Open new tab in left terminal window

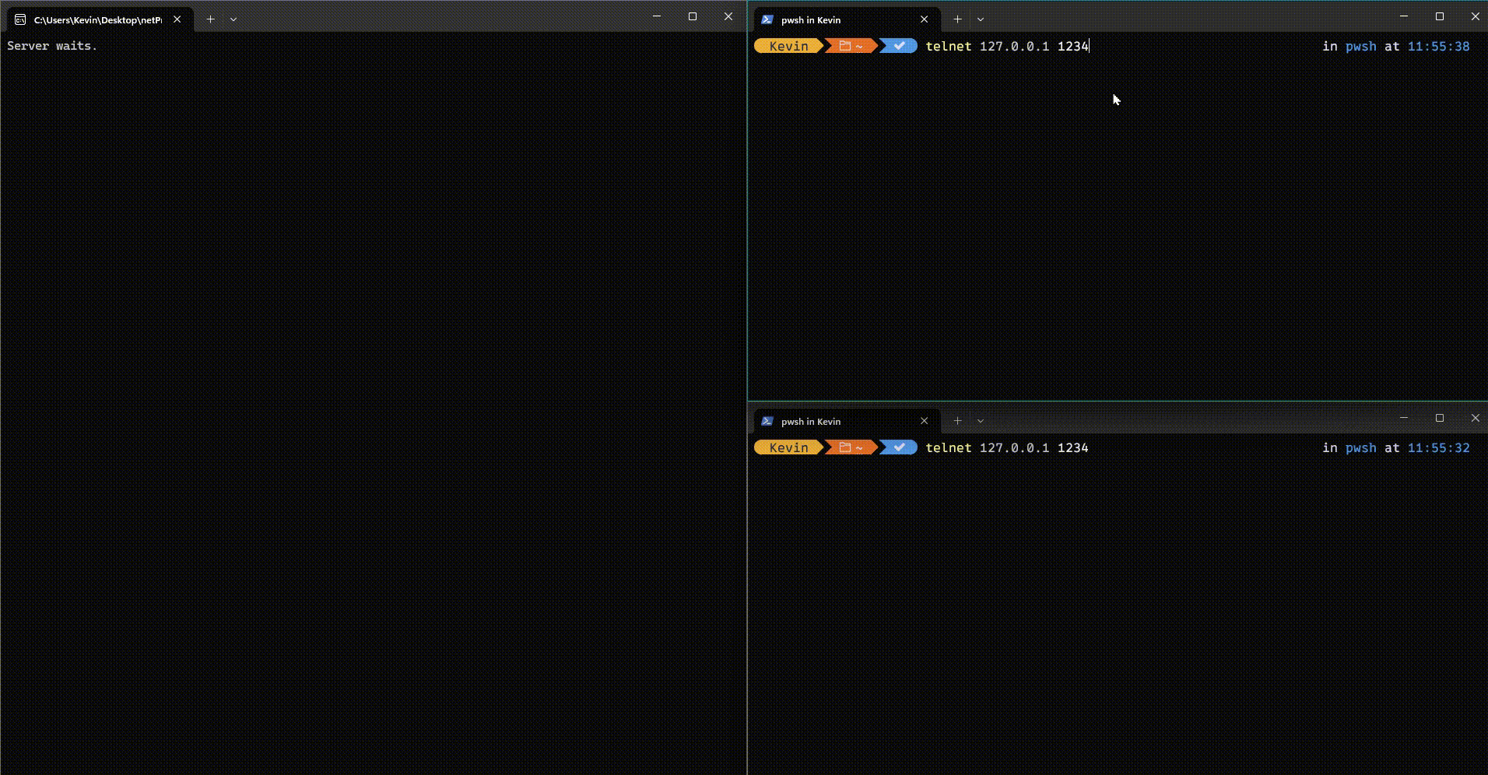210,19
